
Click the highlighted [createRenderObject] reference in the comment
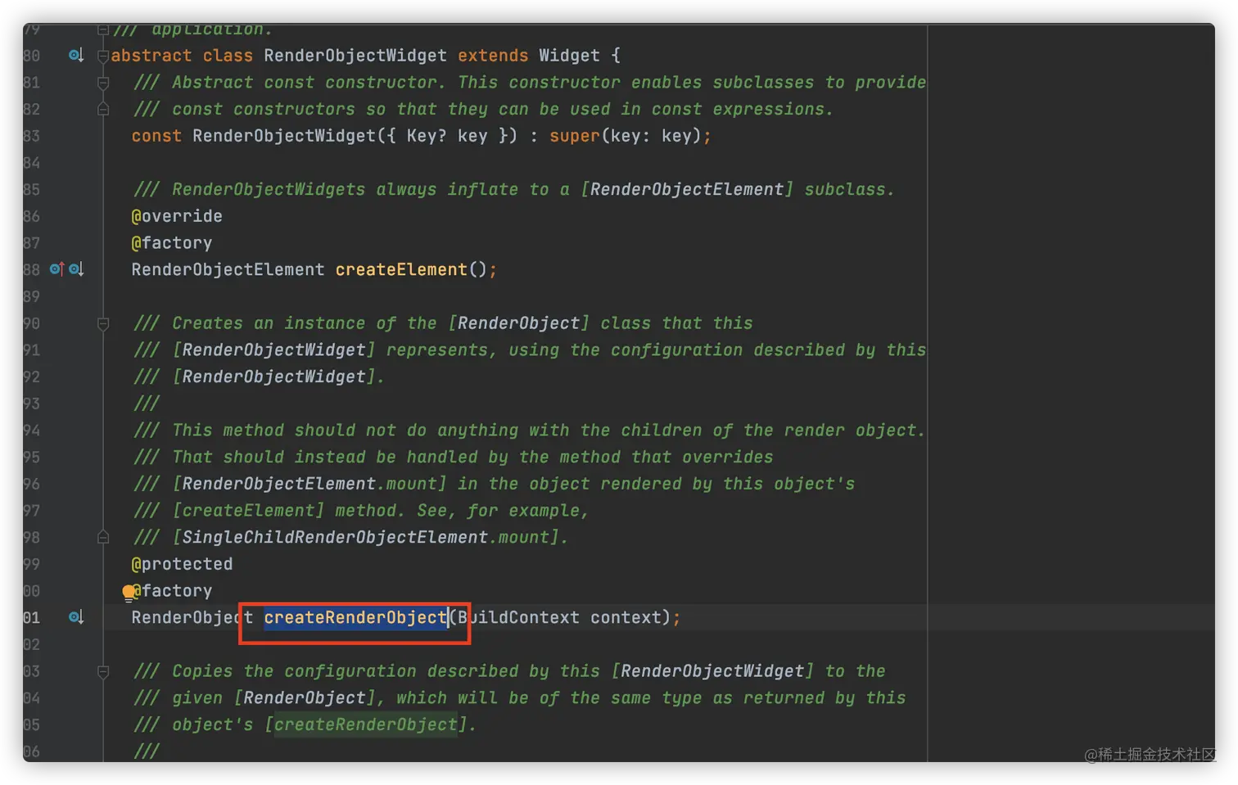366,724
